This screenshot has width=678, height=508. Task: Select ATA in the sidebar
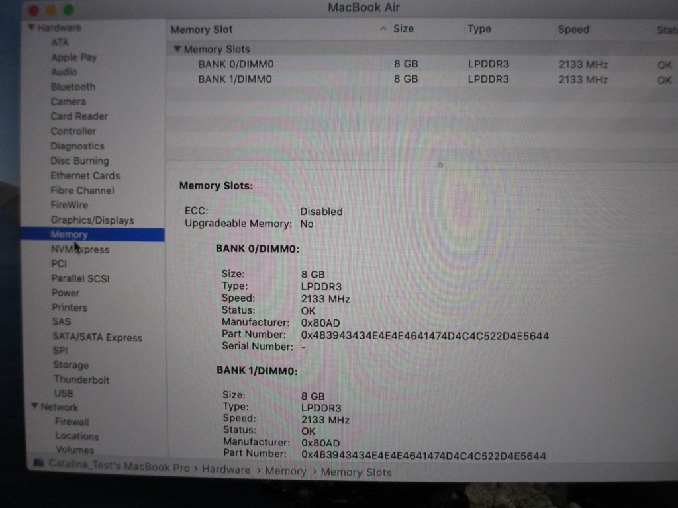tap(60, 42)
